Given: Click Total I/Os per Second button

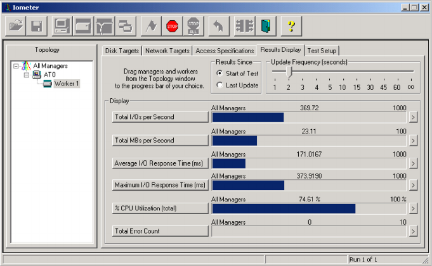Looking at the screenshot, I should point(160,117).
